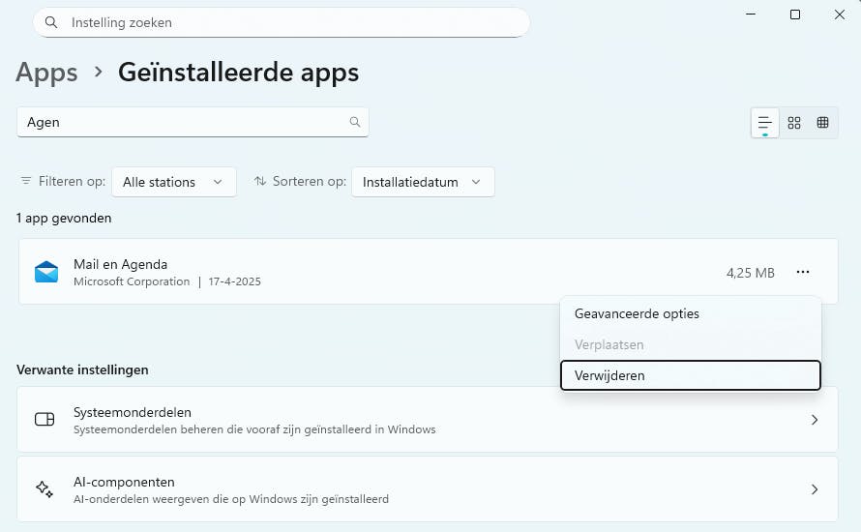Screen dimensions: 861x532
Task: Open the Installatiedatum sort dropdown
Action: click(423, 182)
